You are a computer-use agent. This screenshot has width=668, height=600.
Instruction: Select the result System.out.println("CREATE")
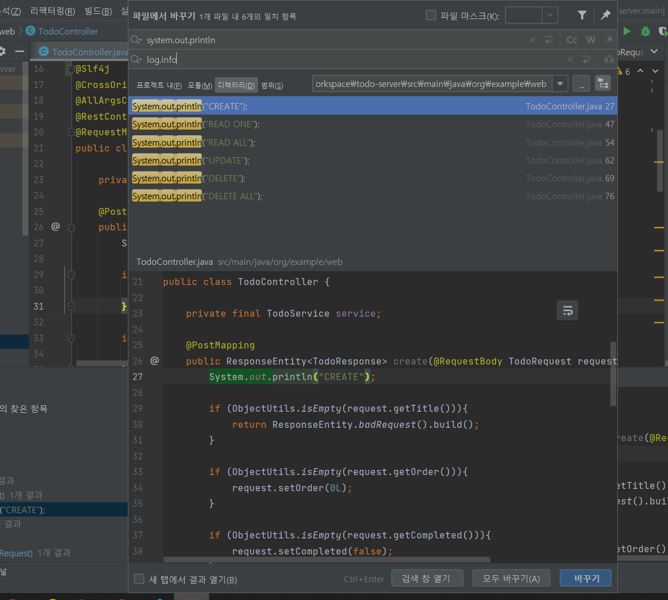(x=373, y=106)
